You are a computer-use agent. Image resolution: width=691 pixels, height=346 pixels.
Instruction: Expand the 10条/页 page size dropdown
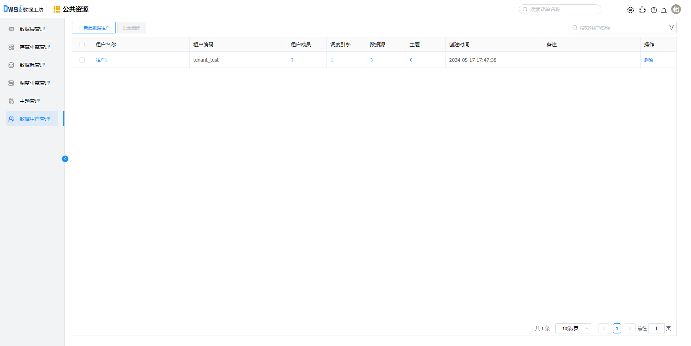click(x=573, y=328)
